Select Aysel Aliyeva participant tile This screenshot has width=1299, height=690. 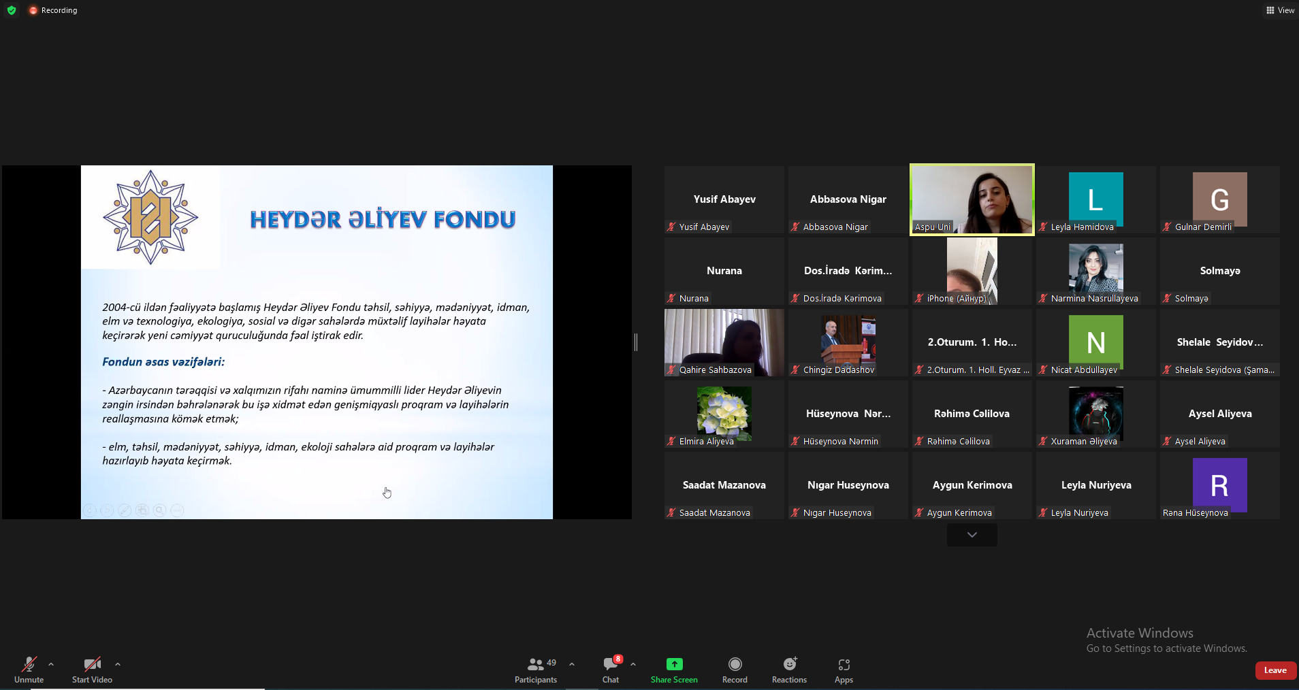pyautogui.click(x=1219, y=414)
